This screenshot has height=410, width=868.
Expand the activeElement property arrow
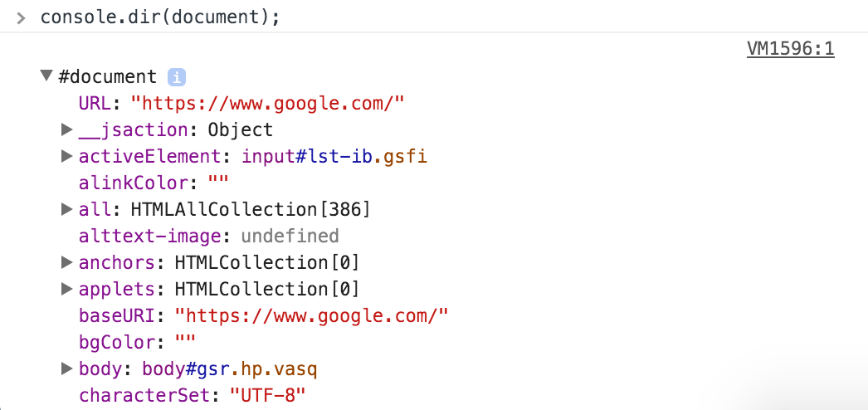click(67, 157)
